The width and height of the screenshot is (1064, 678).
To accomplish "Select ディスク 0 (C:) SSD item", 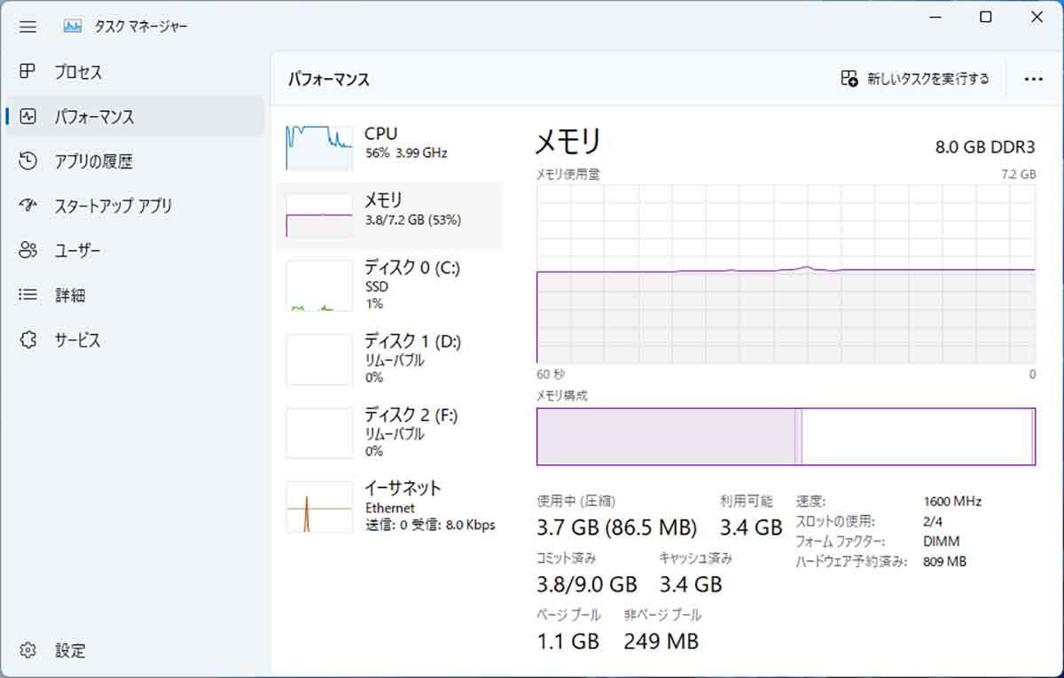I will click(x=388, y=285).
